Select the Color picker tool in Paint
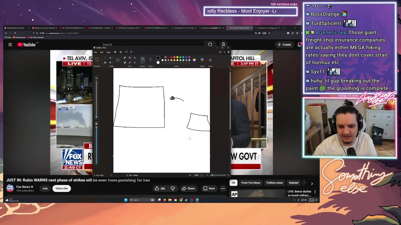Viewport: 401px width, 225px height. coord(130,62)
